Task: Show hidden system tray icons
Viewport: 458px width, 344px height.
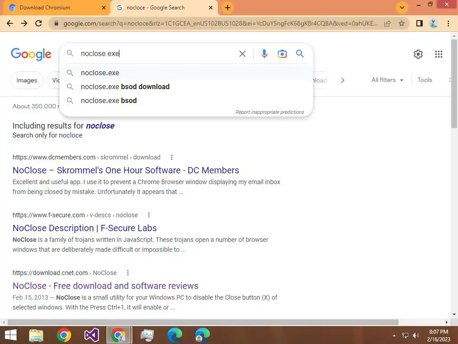Action: pos(394,335)
